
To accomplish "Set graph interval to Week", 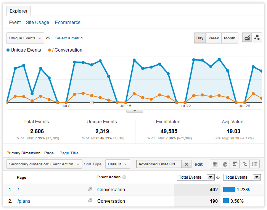I will pyautogui.click(x=214, y=38).
